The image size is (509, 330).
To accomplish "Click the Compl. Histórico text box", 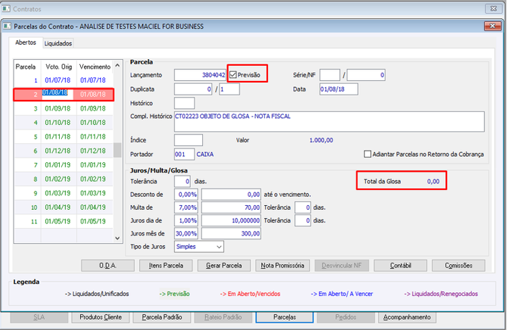I will 329,122.
